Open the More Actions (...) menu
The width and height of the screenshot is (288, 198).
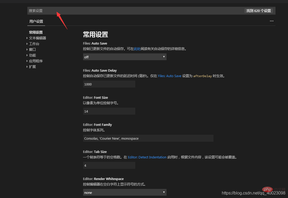[272, 21]
